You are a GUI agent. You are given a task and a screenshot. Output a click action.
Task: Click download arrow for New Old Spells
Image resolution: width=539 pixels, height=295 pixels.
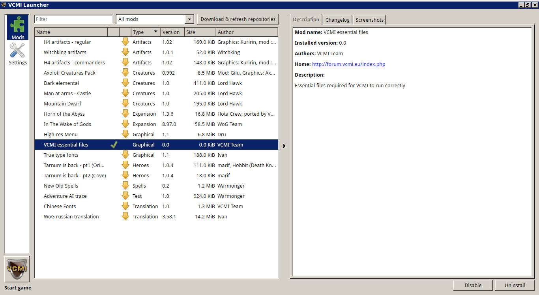(125, 186)
